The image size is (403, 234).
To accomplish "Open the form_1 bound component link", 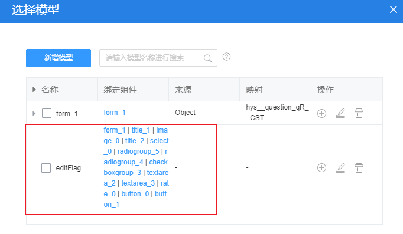I will click(115, 112).
